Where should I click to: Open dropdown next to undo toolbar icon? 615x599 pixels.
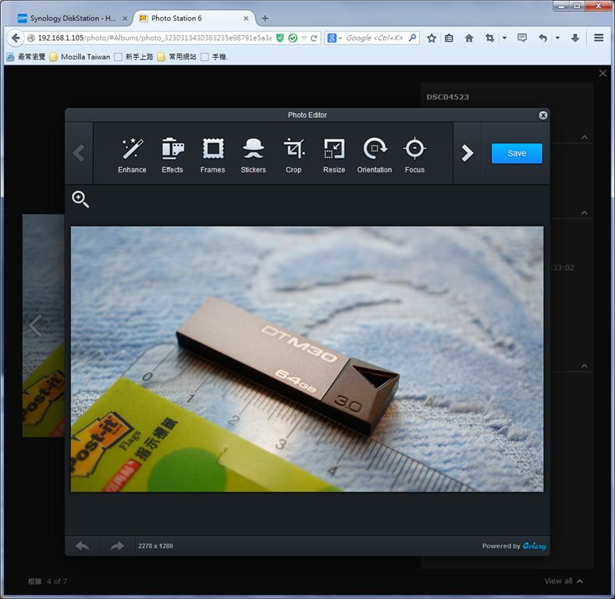557,38
